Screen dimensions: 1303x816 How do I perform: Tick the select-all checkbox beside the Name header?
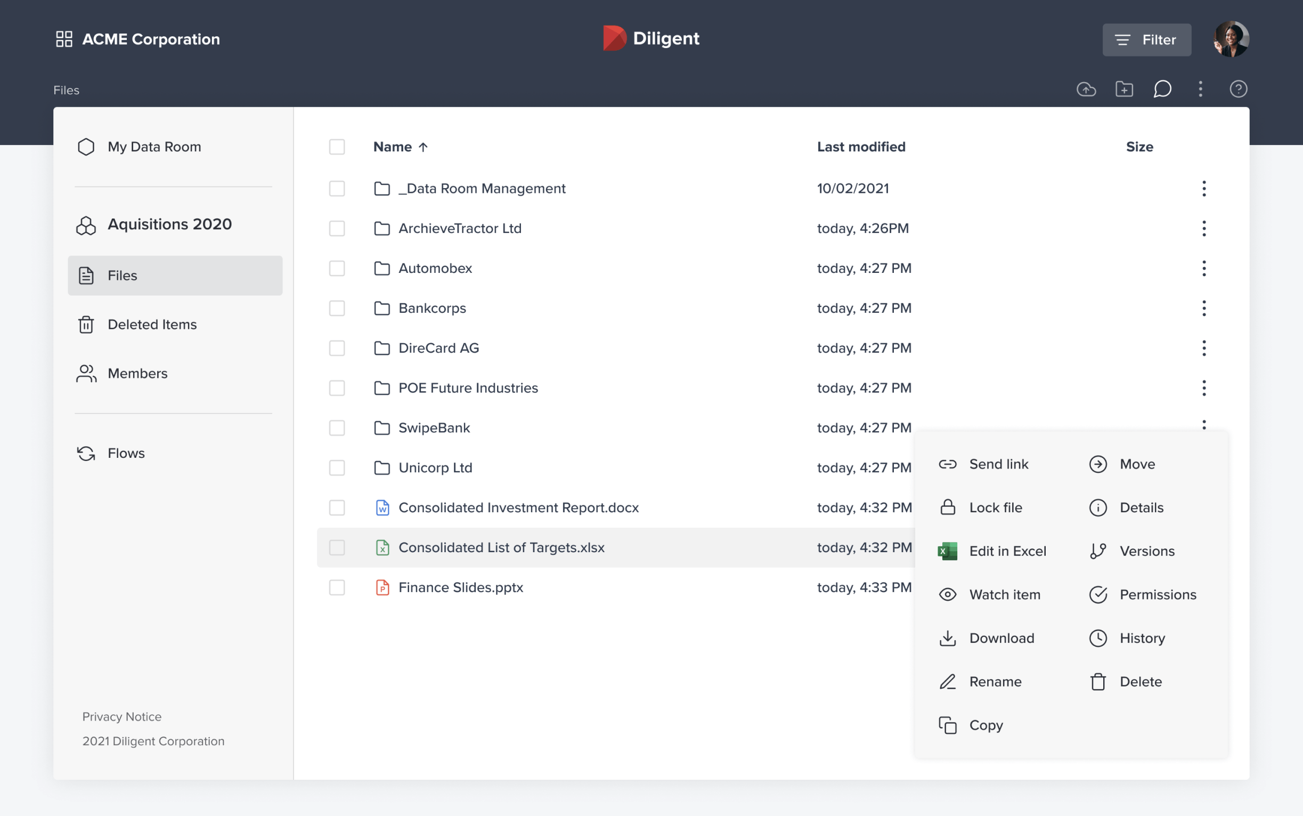tap(337, 147)
